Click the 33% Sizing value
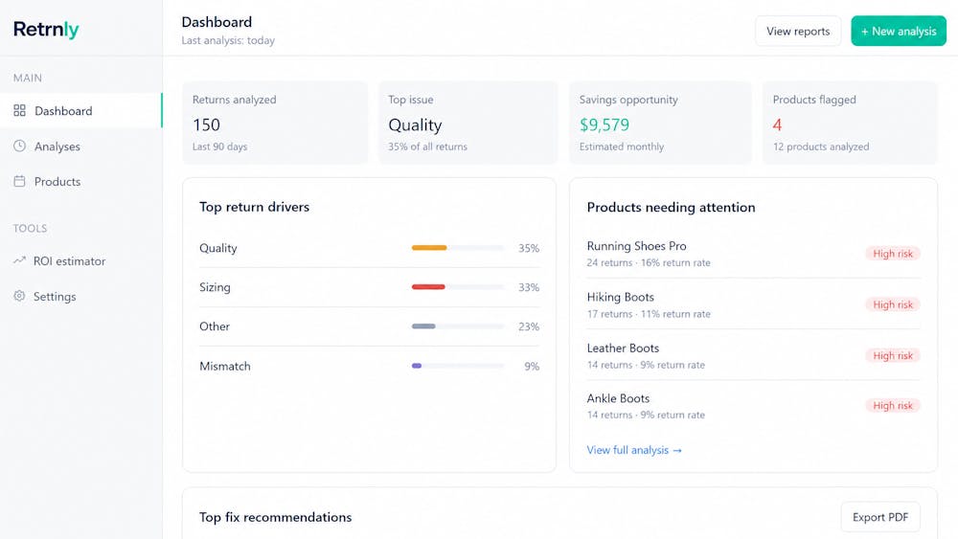 pyautogui.click(x=529, y=287)
